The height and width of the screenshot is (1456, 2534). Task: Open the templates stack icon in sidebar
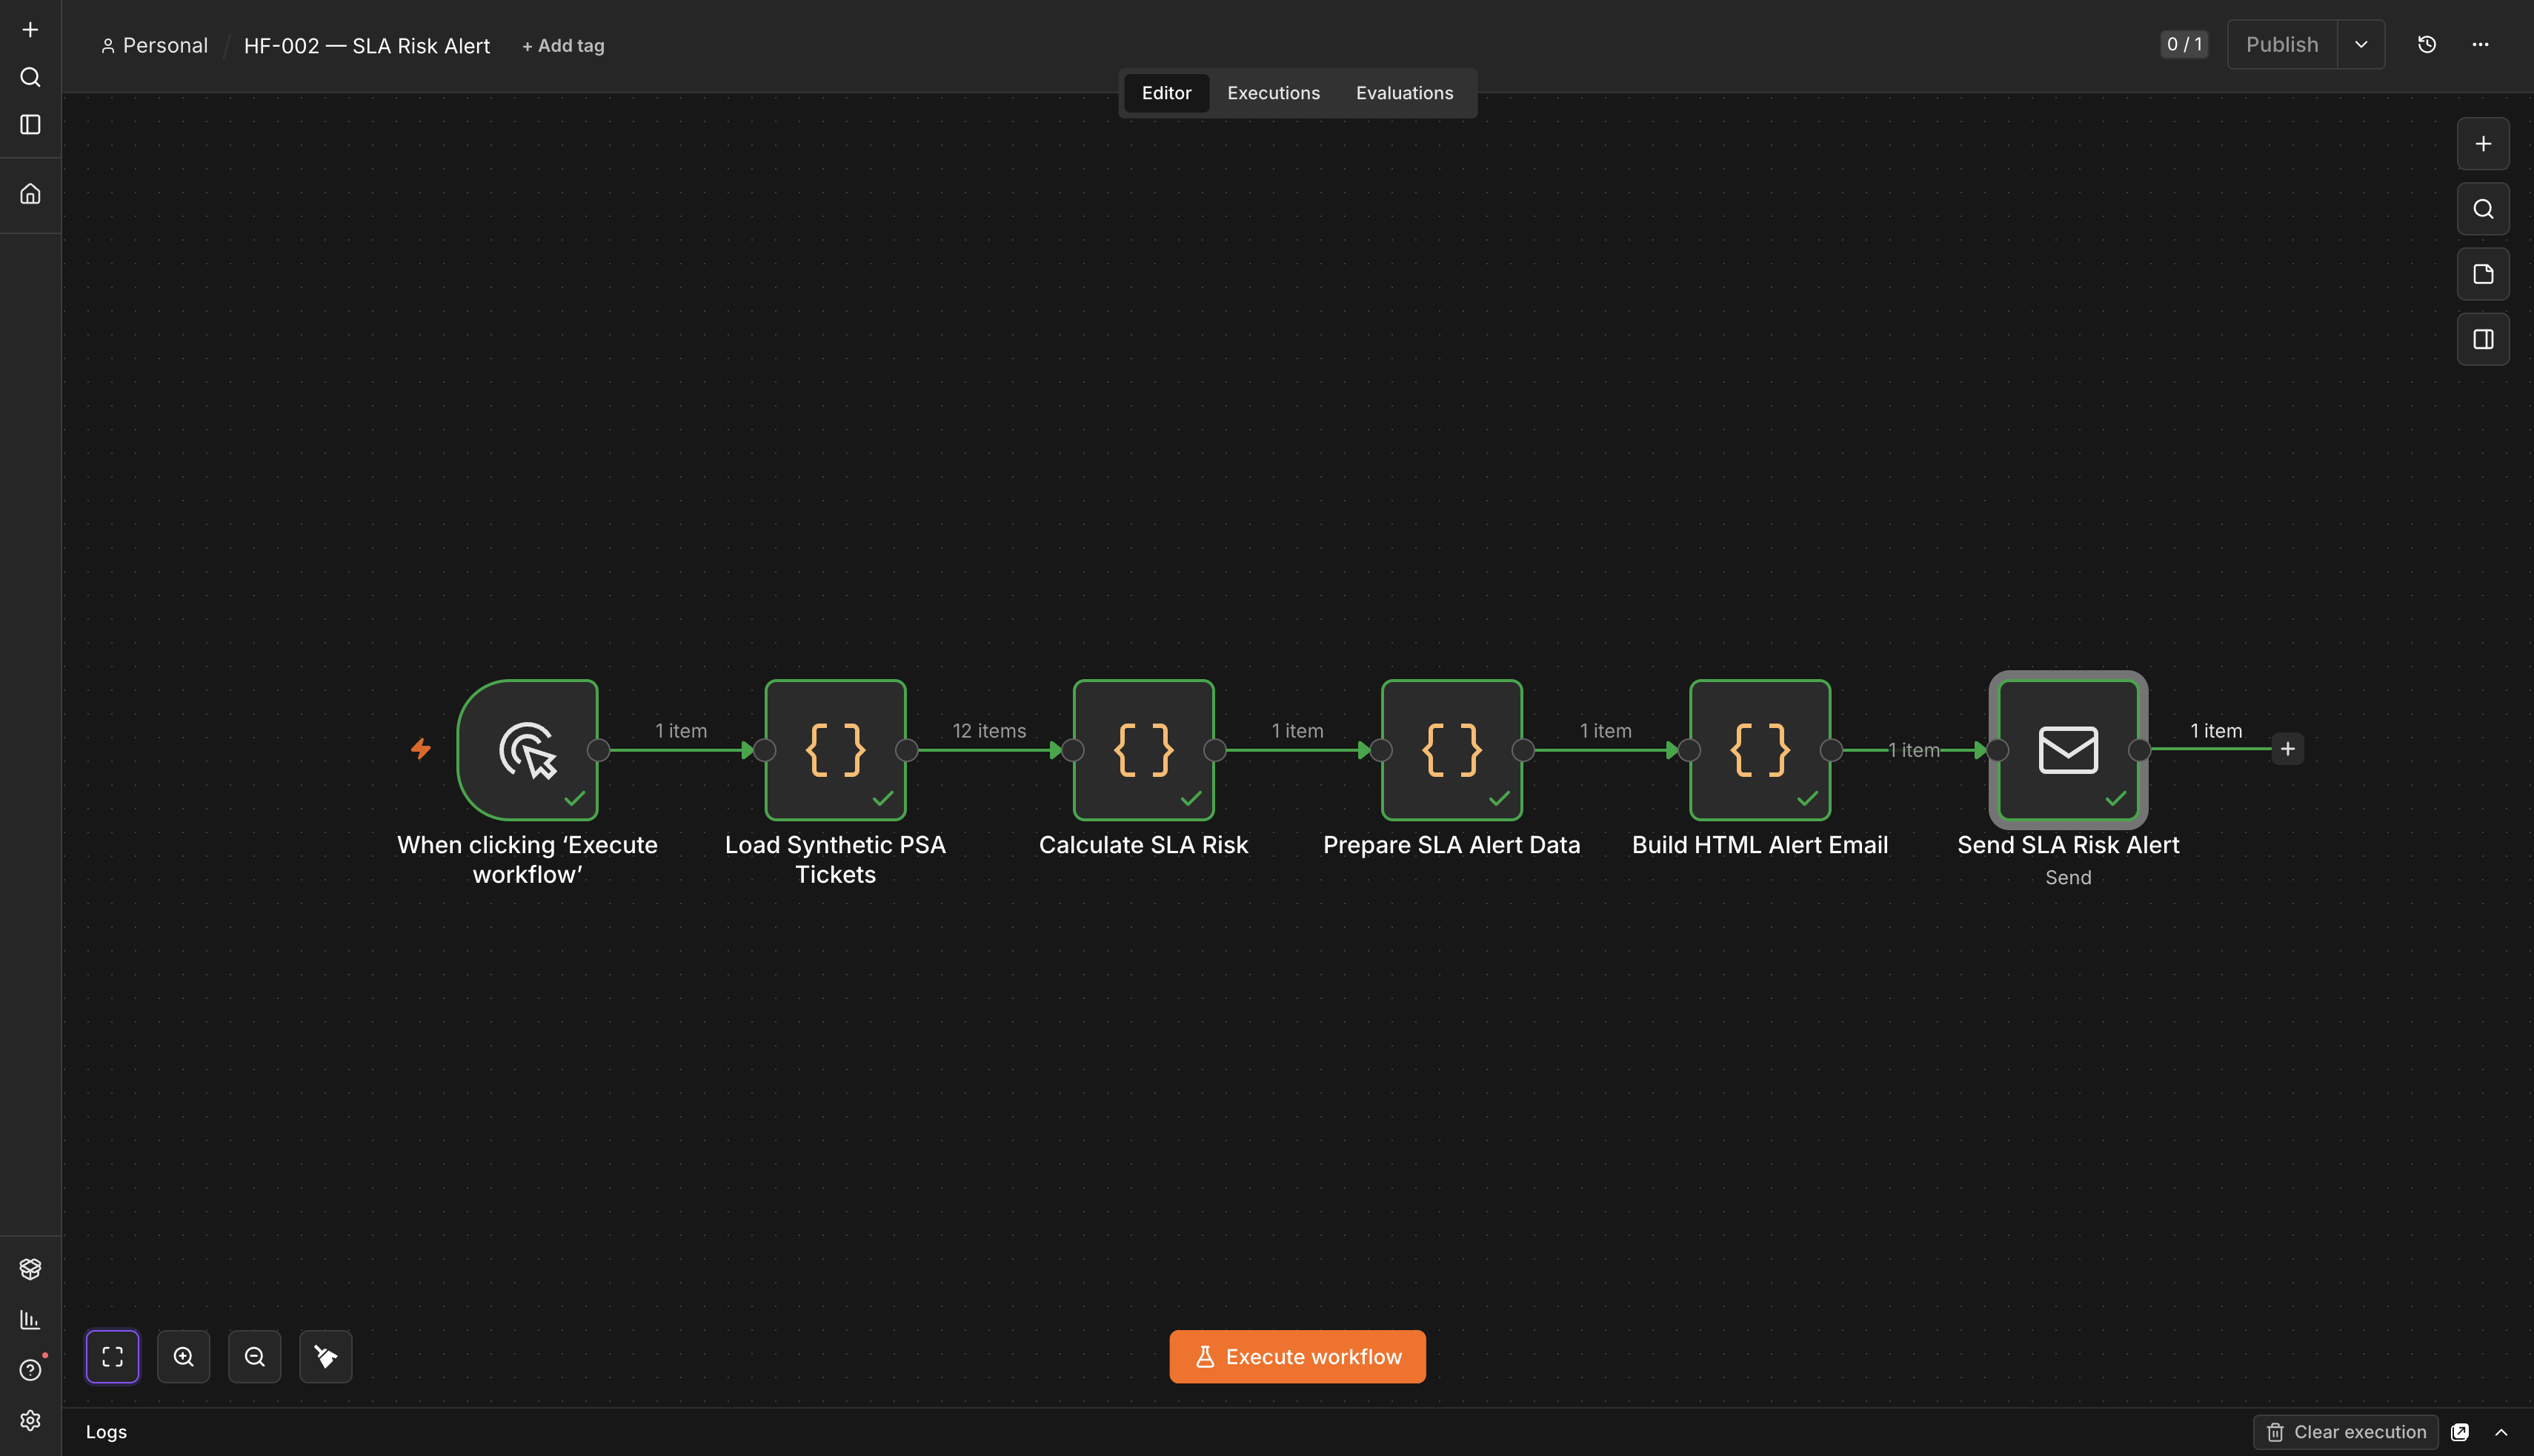[x=30, y=1269]
